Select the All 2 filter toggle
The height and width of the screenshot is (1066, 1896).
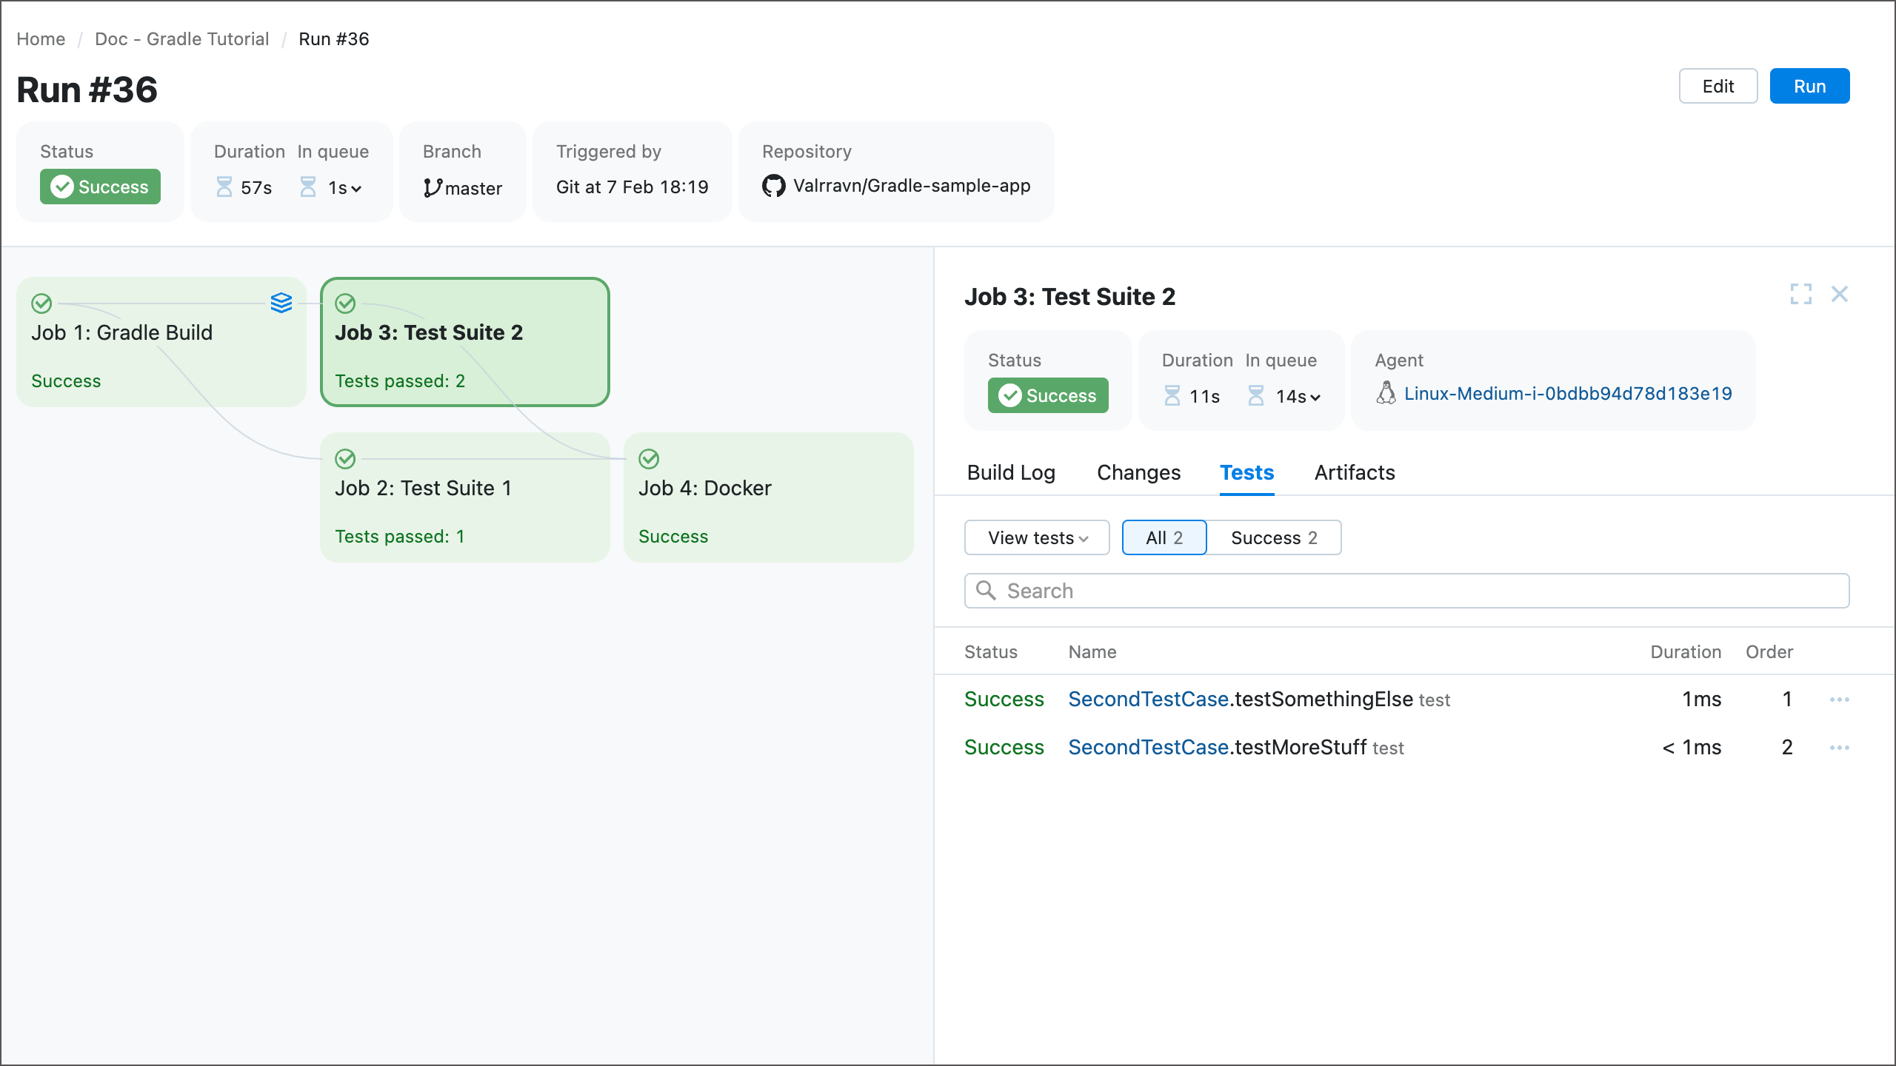click(x=1164, y=537)
